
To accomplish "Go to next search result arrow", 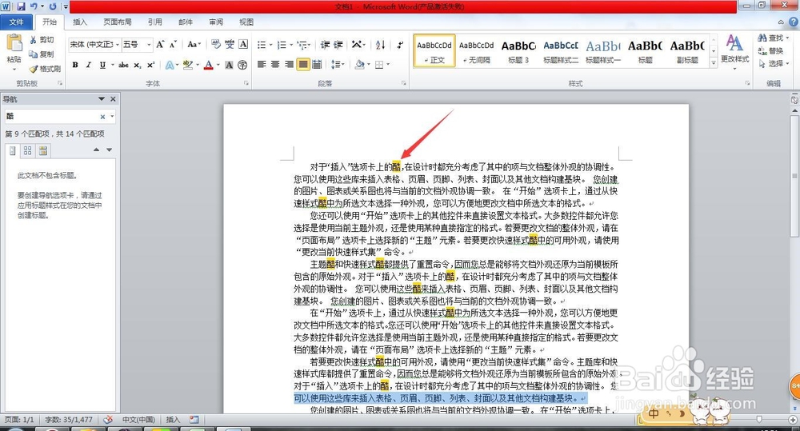I will [109, 150].
